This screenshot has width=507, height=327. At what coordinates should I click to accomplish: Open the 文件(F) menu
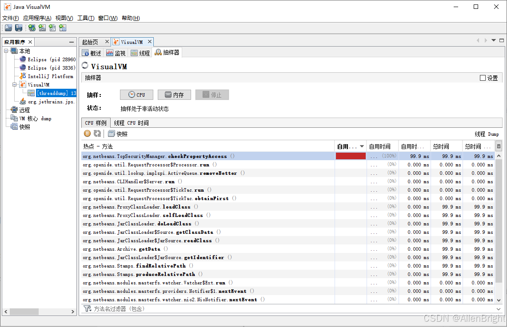pos(10,18)
